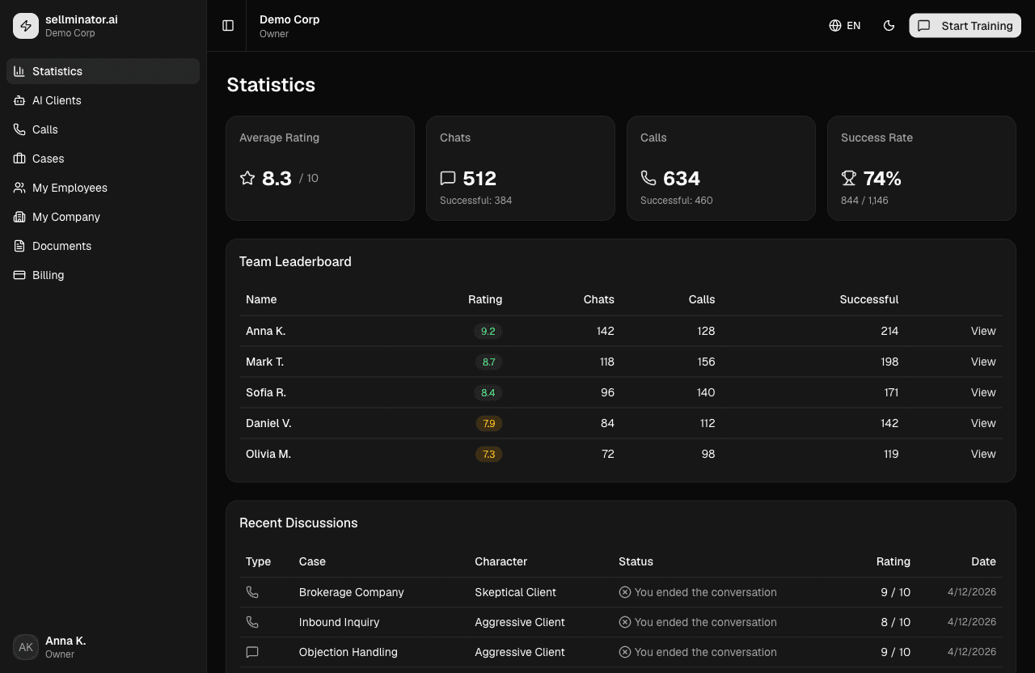Click the Skeptical Client character cell
This screenshot has height=673, width=1035.
coord(516,592)
